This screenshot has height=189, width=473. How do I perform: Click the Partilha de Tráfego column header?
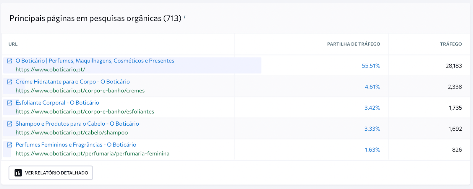click(354, 44)
